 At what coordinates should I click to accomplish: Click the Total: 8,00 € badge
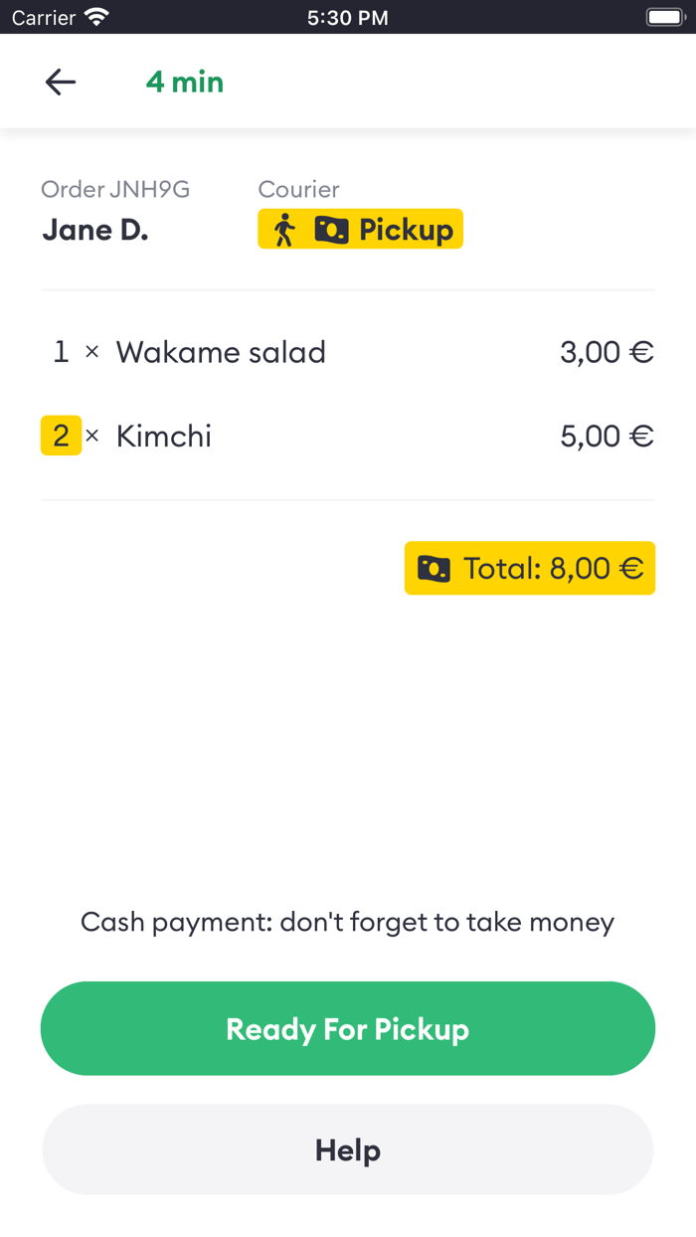pos(529,568)
